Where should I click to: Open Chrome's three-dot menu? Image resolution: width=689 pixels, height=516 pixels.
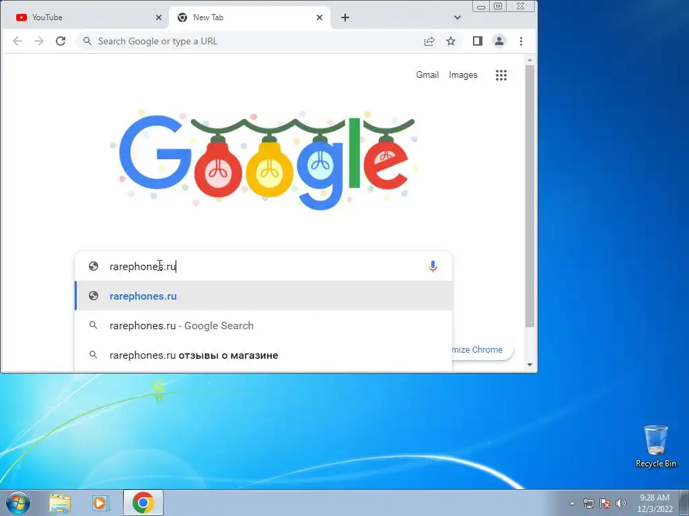coord(521,41)
